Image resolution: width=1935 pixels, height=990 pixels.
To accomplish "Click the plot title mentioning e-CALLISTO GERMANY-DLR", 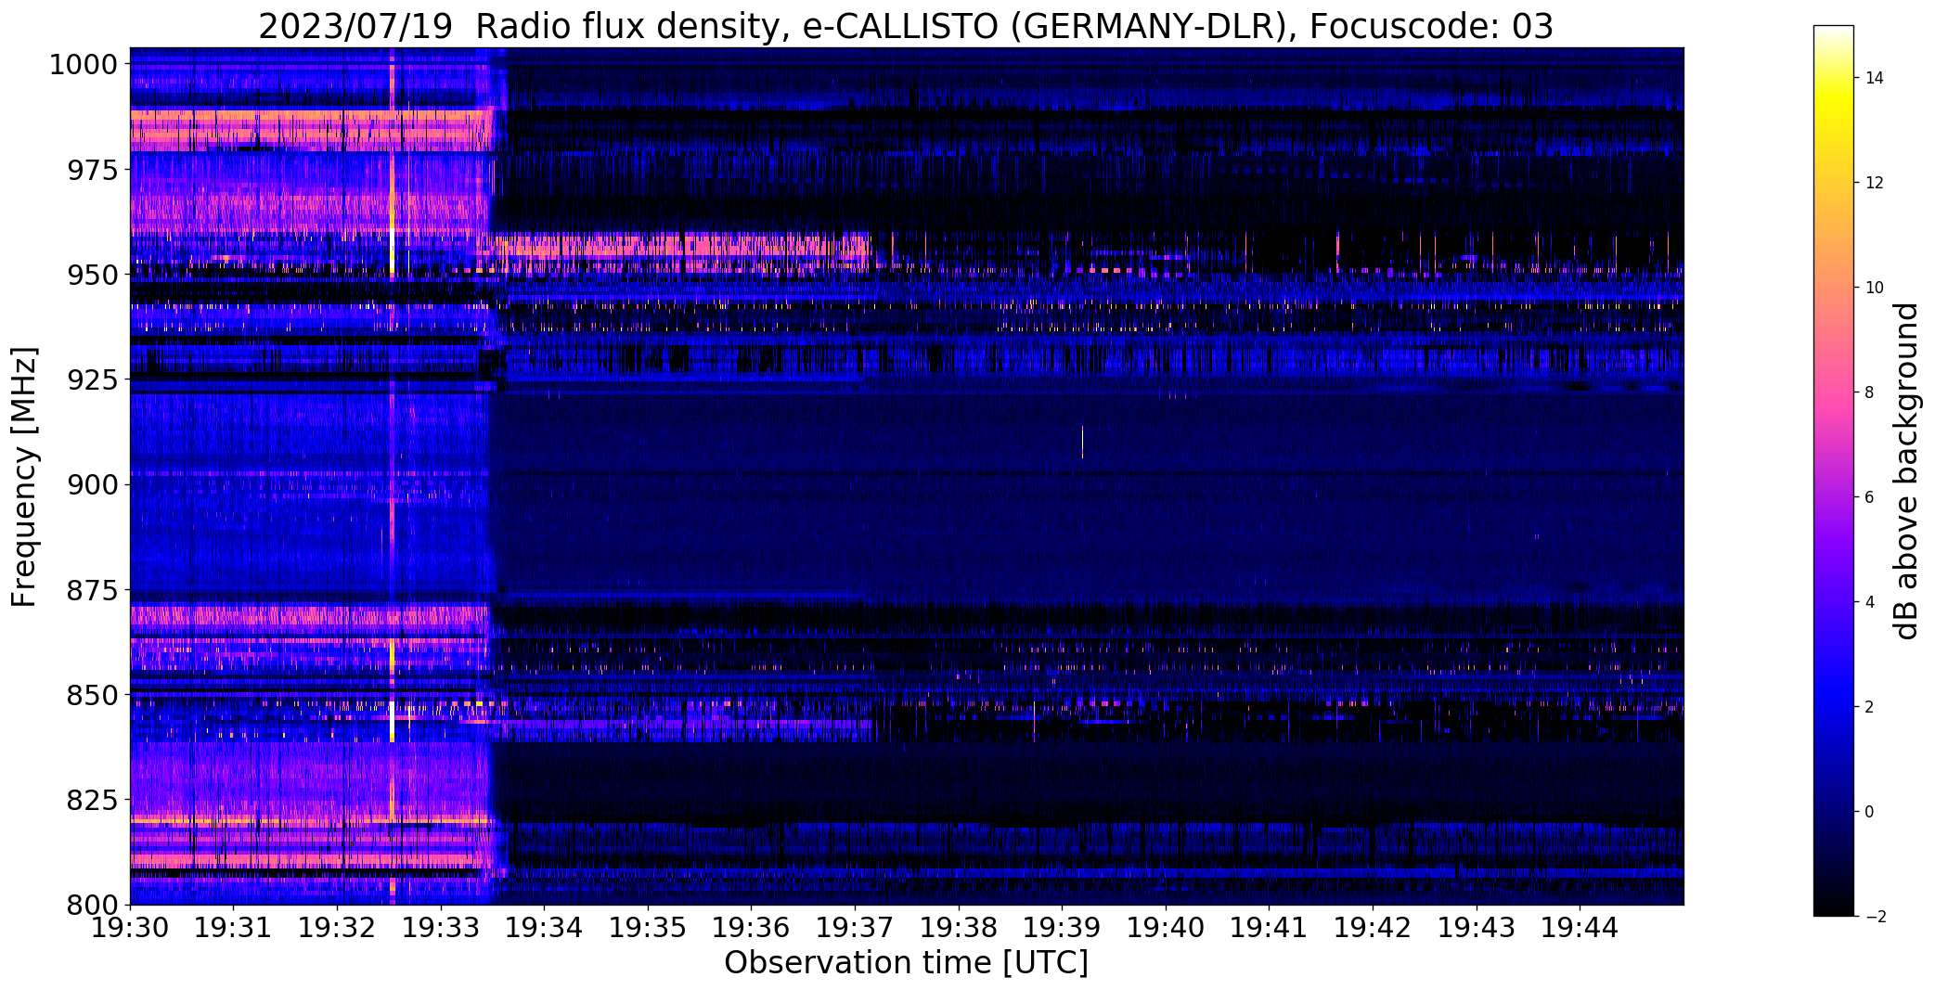I will tap(906, 27).
